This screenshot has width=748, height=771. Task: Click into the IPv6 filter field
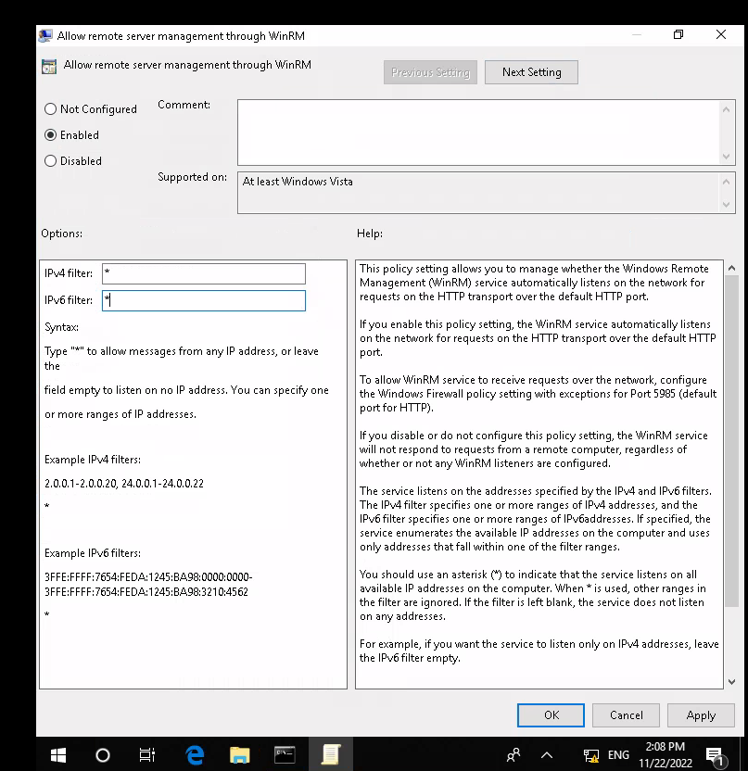(204, 300)
